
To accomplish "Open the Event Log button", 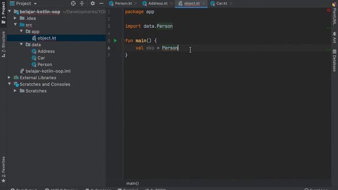I will 316,189.
